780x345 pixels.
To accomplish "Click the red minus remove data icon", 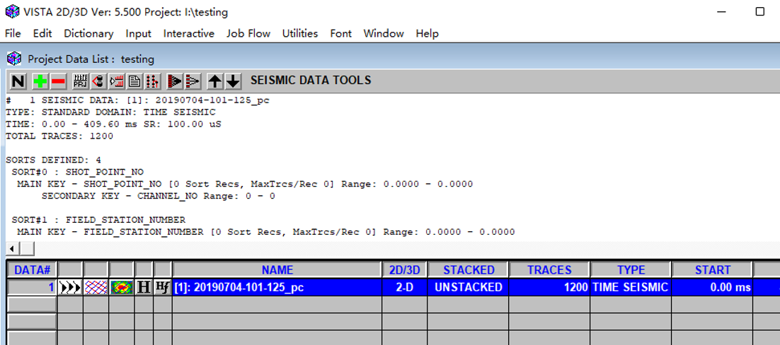I will point(58,81).
